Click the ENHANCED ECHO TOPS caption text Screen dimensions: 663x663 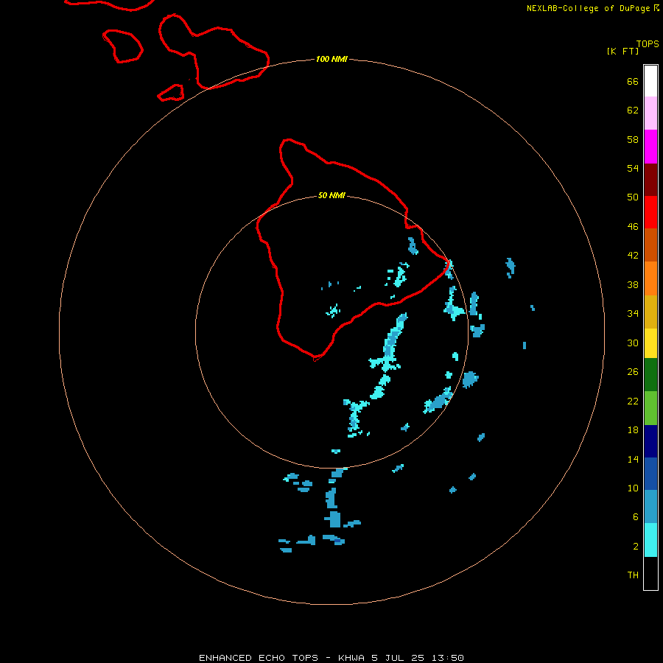259,658
